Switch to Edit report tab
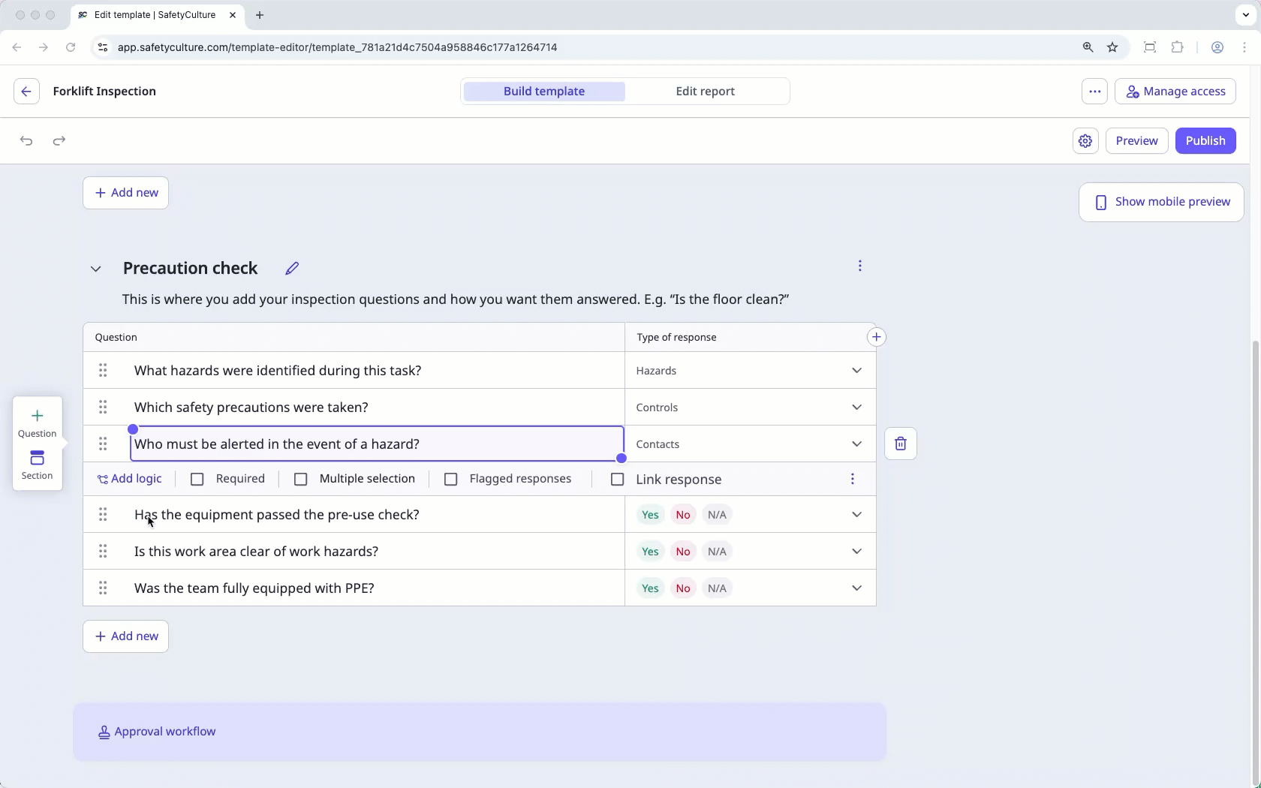This screenshot has height=788, width=1261. point(706,92)
